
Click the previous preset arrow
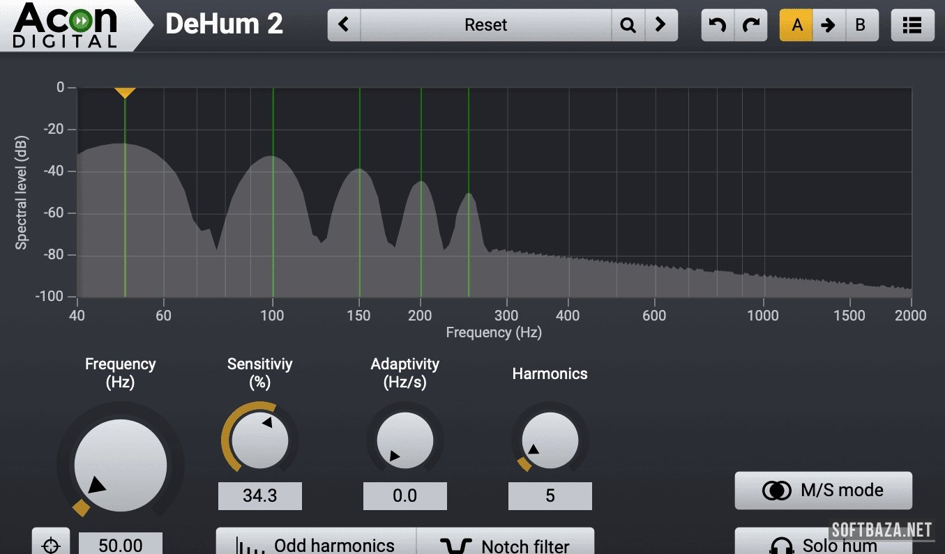[x=344, y=25]
